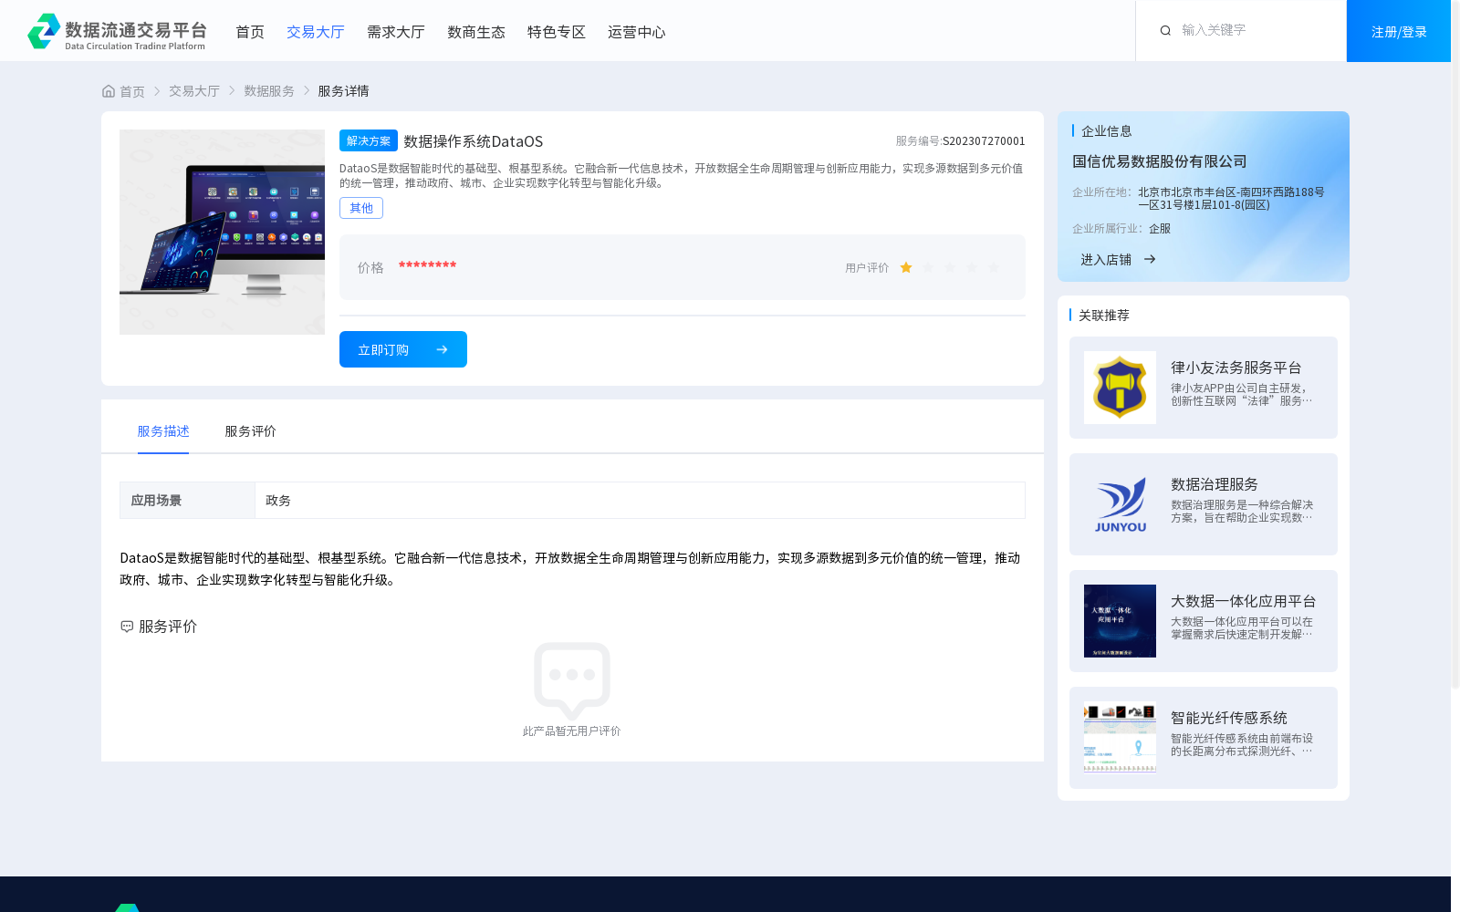
Task: Switch to 服务评价 tab
Action: [251, 431]
